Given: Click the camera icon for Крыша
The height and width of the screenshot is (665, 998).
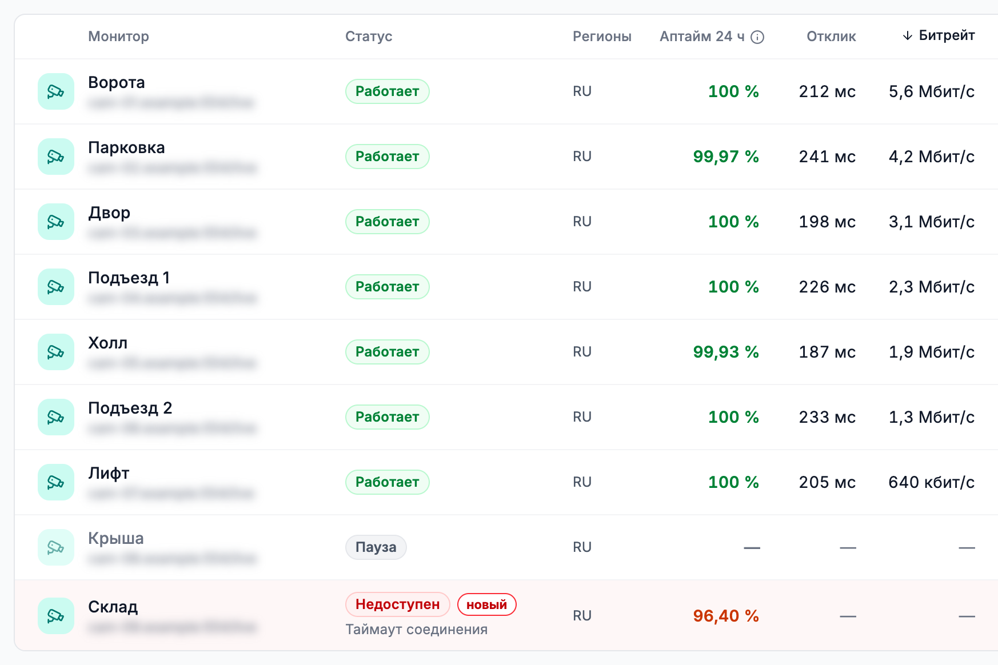Looking at the screenshot, I should tap(56, 547).
